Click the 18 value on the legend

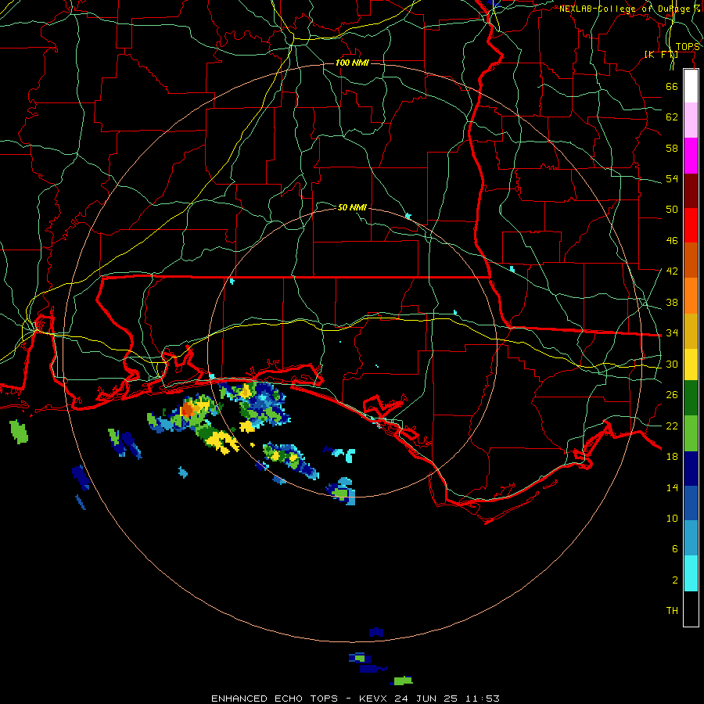tap(672, 457)
